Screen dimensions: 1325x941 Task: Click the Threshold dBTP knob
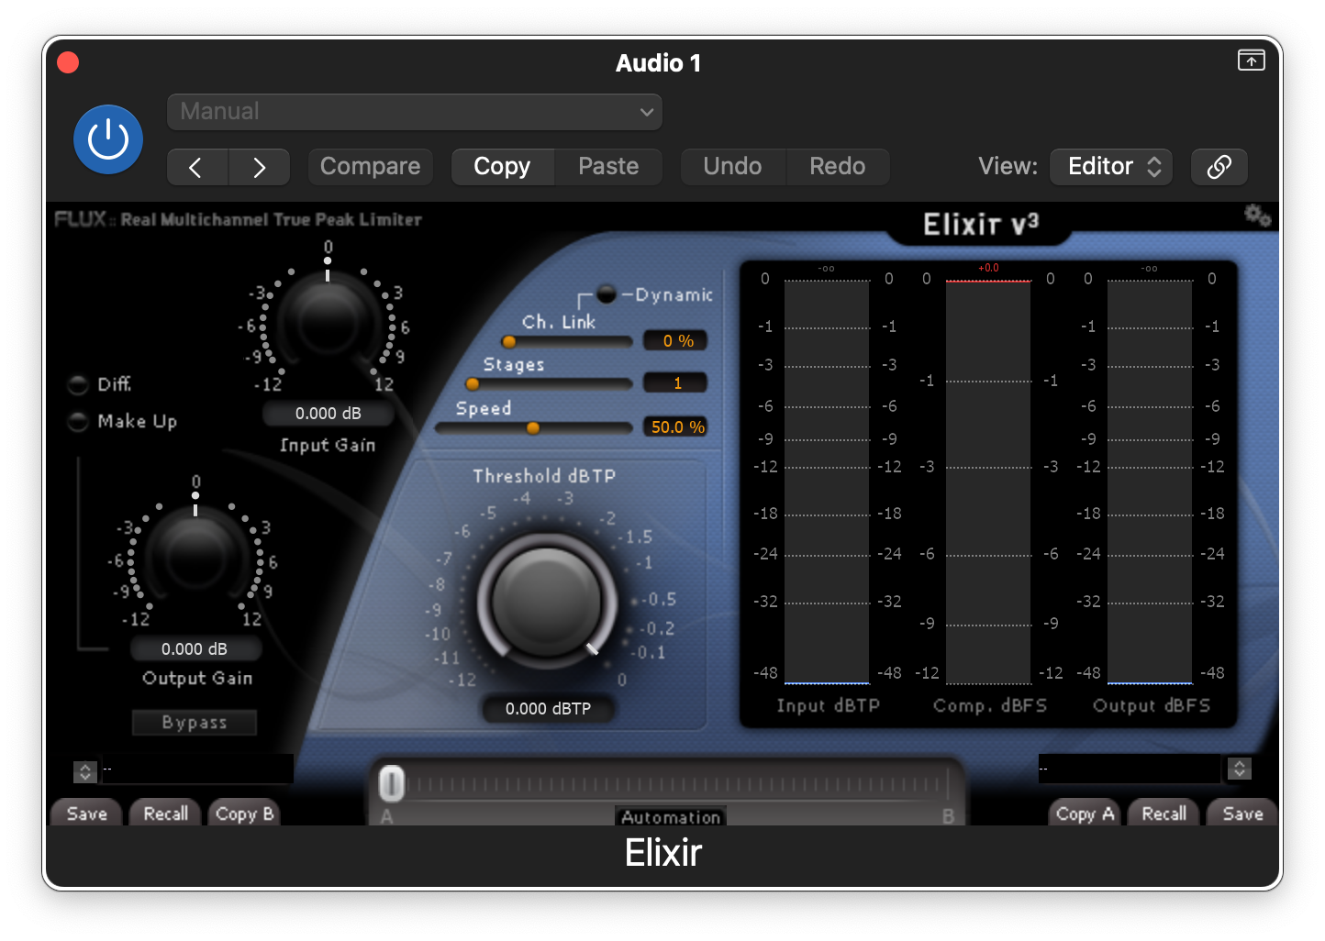(547, 596)
